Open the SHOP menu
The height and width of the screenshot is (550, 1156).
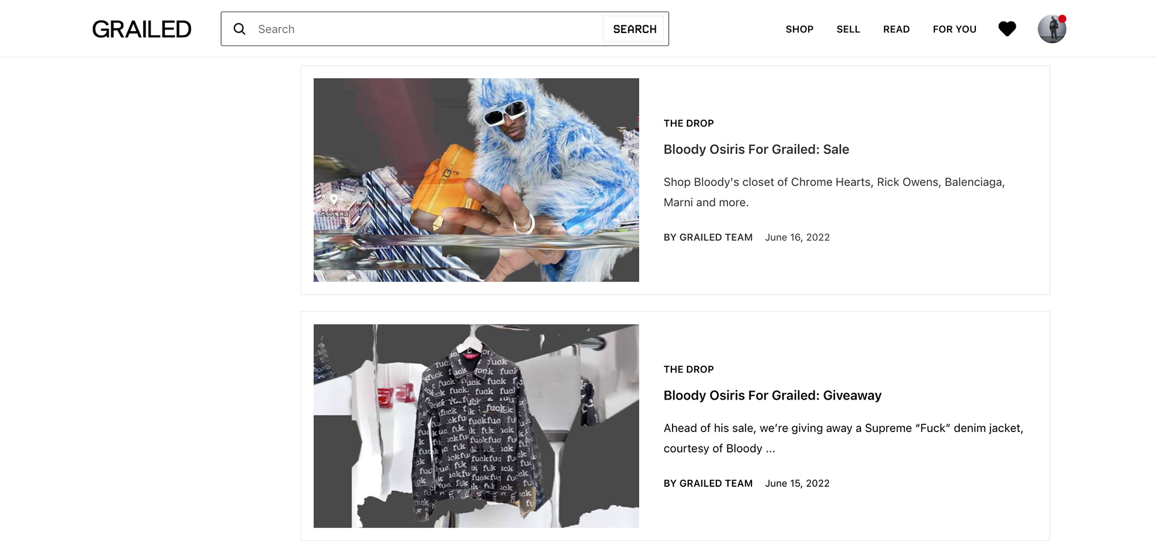pos(799,29)
